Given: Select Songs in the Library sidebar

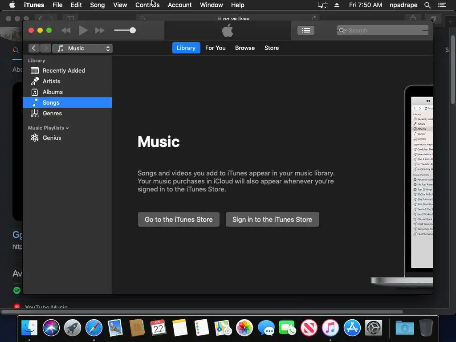Looking at the screenshot, I should pos(67,102).
